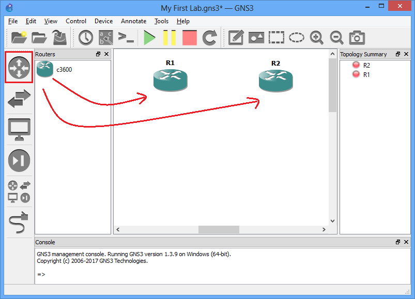415x299 pixels.
Task: Close the Routers panel
Action: [106, 54]
